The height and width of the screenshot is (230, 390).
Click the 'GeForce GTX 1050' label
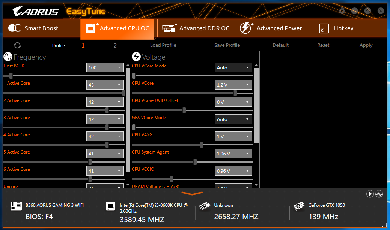(x=327, y=205)
